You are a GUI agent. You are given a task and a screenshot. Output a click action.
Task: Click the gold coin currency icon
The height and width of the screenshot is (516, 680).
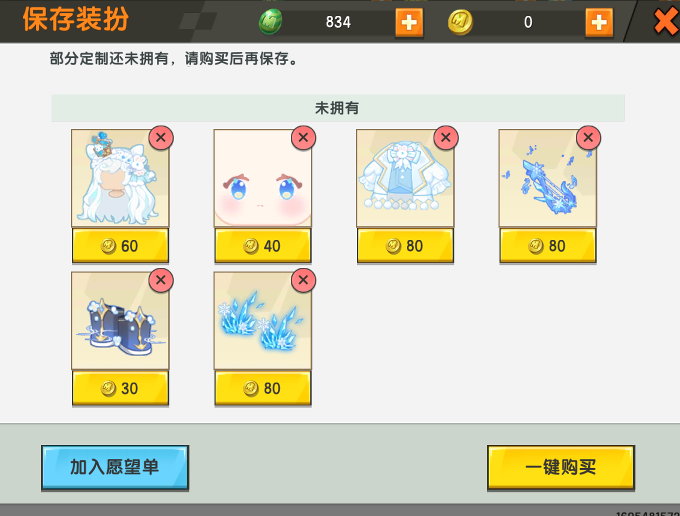coord(460,22)
